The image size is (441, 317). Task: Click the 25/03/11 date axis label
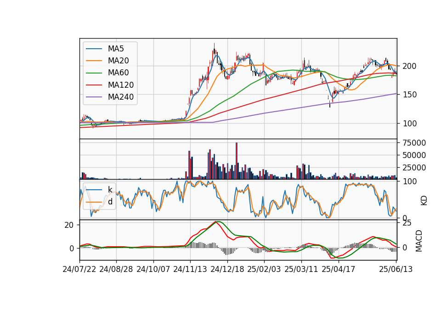coord(301,270)
